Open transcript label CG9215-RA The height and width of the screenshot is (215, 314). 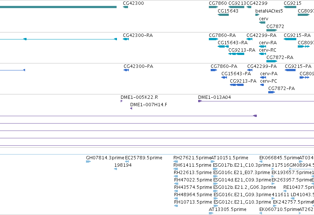pyautogui.click(x=297, y=35)
